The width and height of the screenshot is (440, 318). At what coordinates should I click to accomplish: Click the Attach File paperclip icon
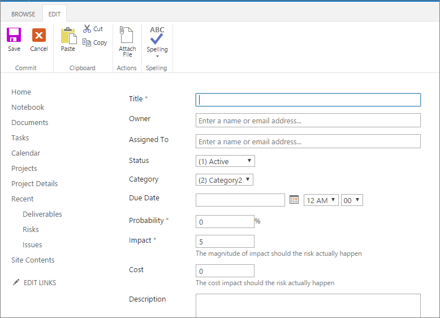click(126, 35)
